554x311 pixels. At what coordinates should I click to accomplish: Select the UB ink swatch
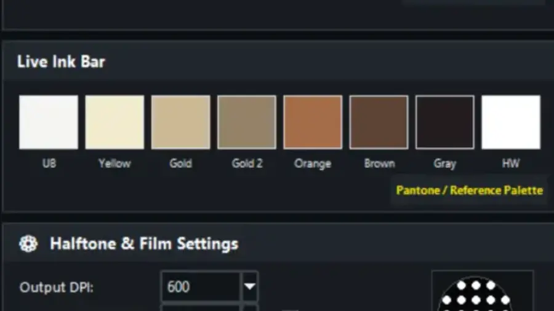pos(49,122)
